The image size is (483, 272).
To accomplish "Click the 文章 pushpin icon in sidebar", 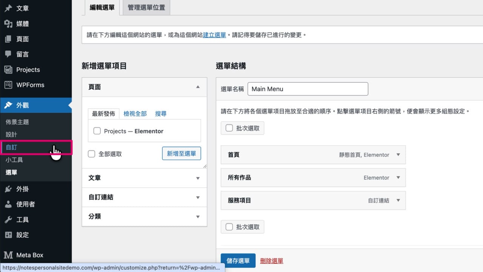I will 8,8.
